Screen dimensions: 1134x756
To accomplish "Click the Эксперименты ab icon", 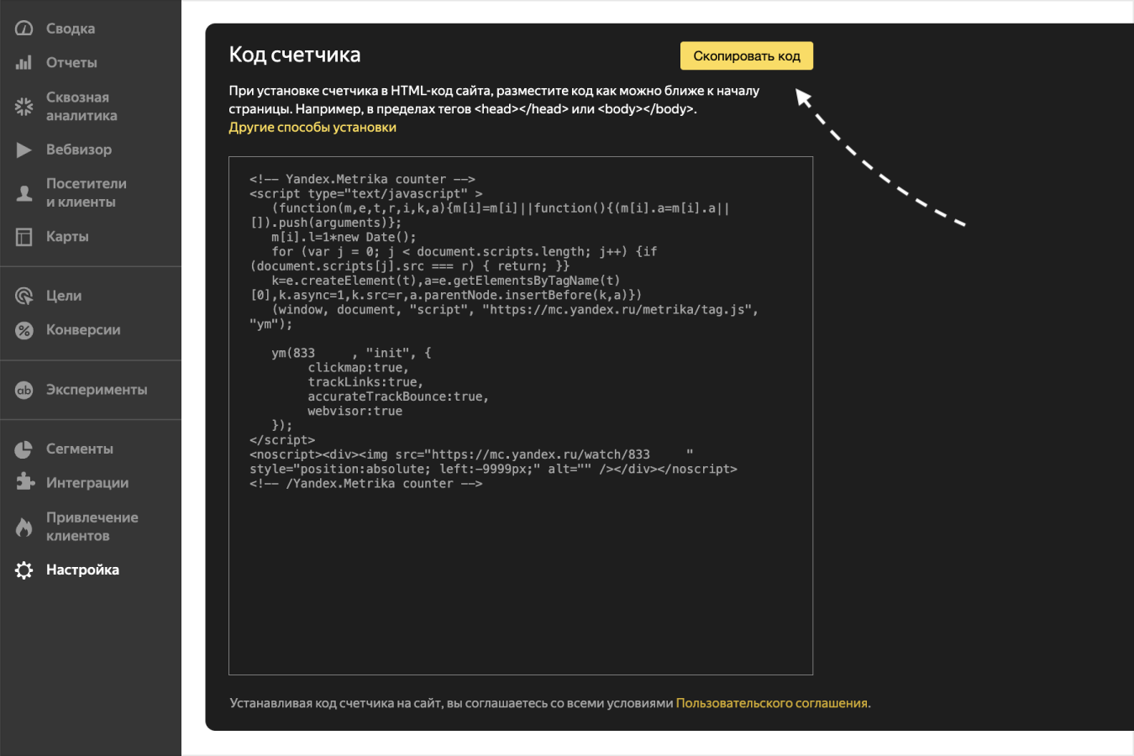I will 24,390.
